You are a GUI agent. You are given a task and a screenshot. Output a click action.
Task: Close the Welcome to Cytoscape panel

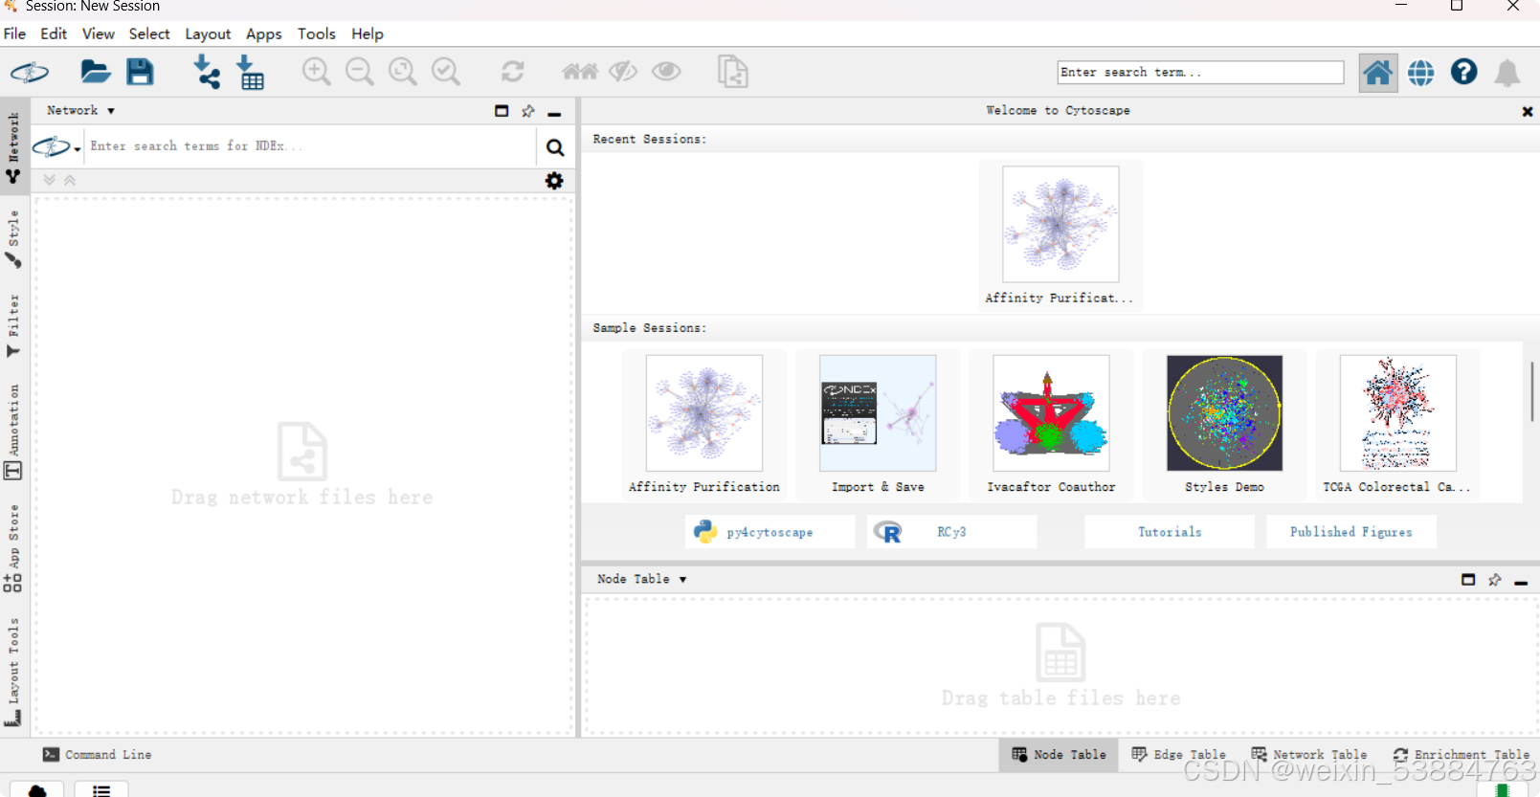pos(1527,112)
